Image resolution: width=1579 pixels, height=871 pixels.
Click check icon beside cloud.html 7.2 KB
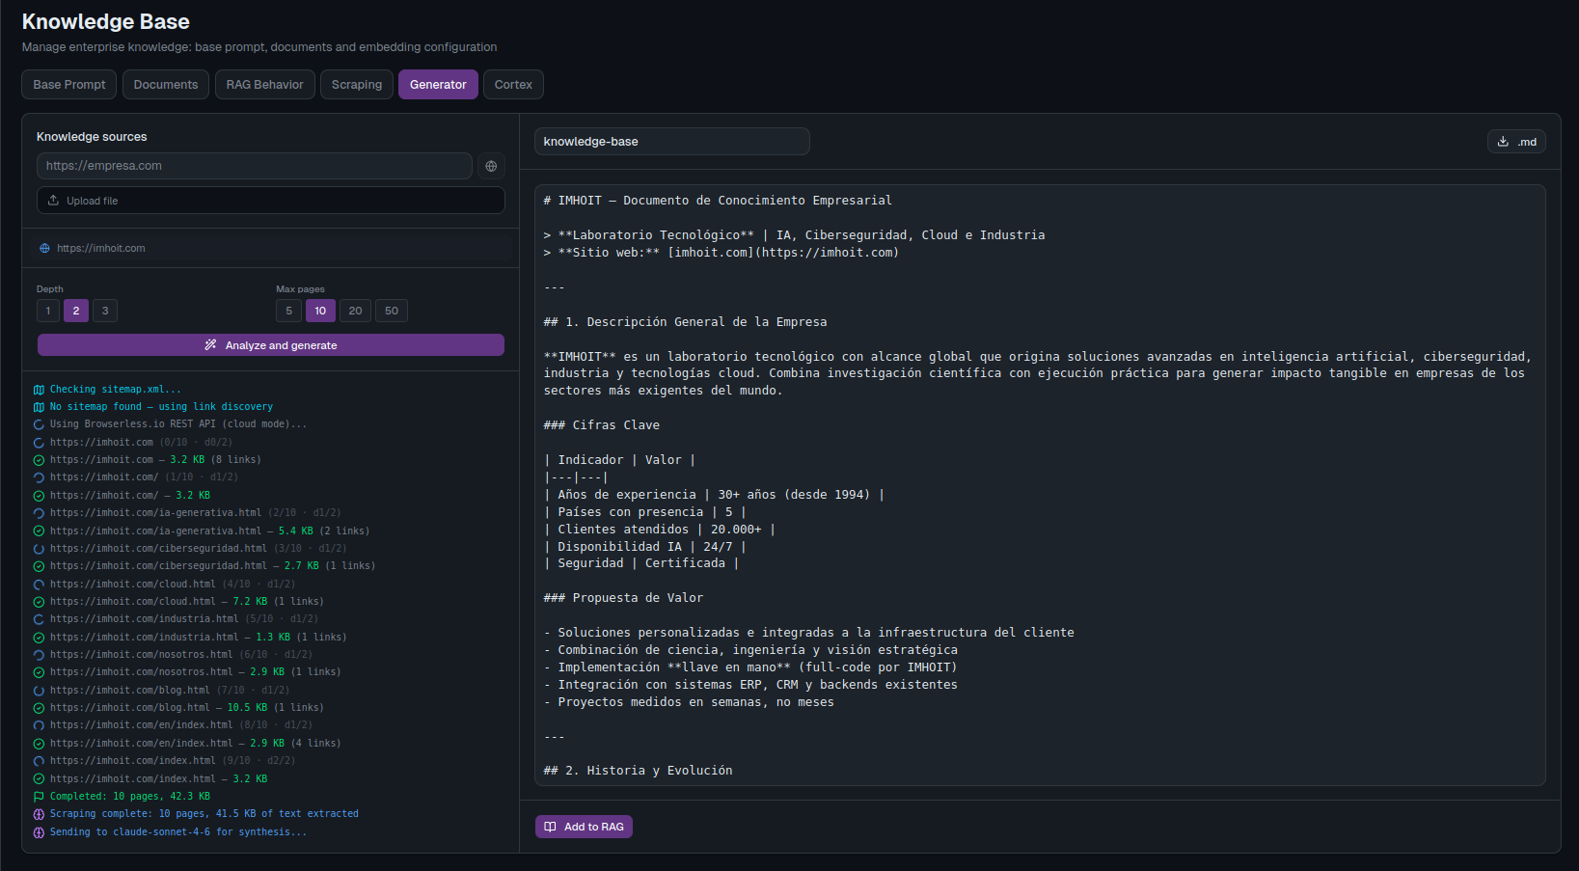[39, 602]
